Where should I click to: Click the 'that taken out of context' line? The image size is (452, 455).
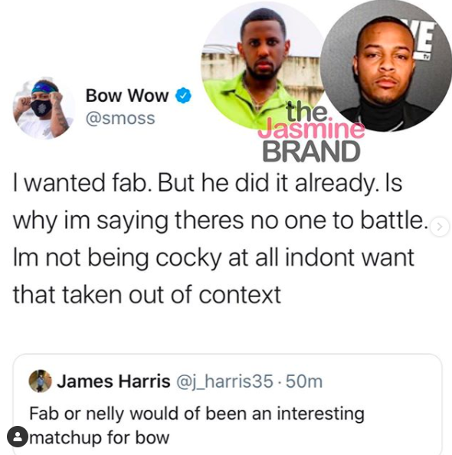point(147,295)
